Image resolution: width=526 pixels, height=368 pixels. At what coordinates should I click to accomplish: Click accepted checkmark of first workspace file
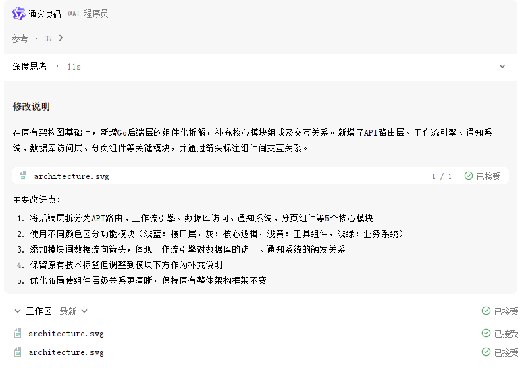click(x=485, y=333)
